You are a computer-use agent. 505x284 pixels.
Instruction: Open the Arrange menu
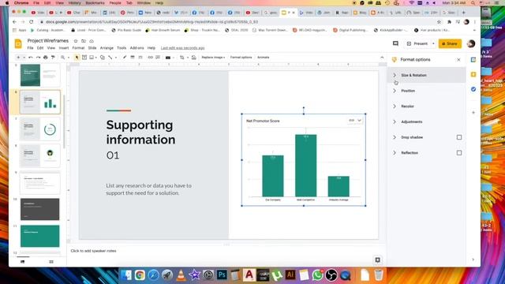coord(107,48)
